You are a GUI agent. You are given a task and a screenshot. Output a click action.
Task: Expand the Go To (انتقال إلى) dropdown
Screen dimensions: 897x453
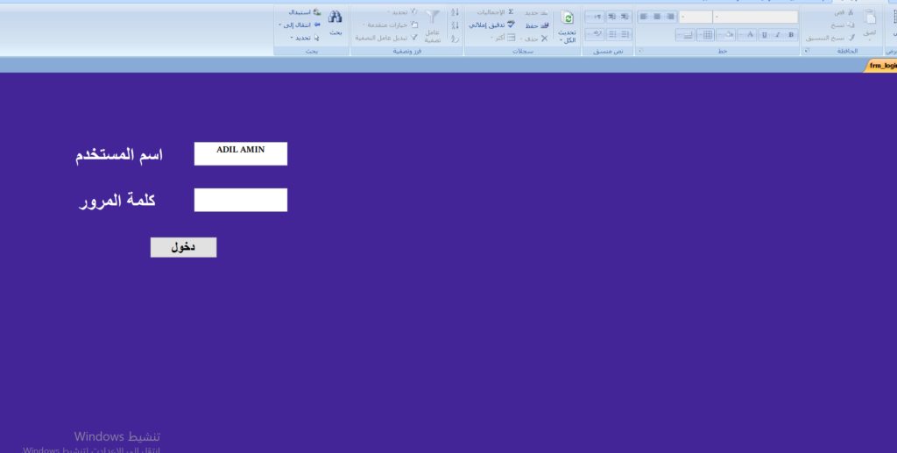tap(300, 25)
